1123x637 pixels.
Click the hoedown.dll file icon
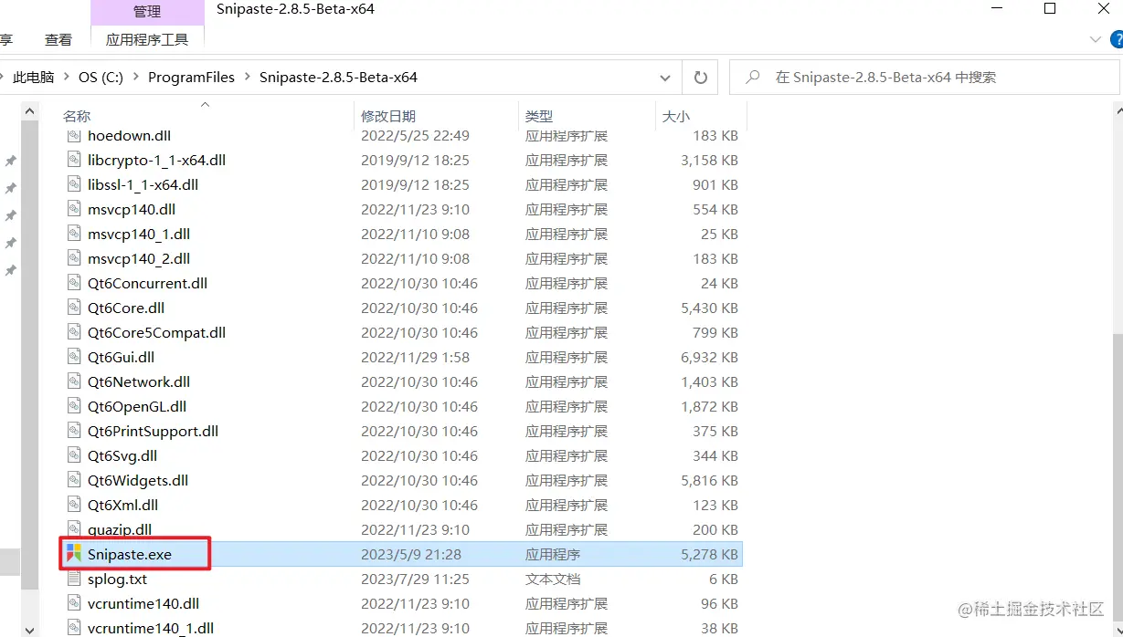74,135
